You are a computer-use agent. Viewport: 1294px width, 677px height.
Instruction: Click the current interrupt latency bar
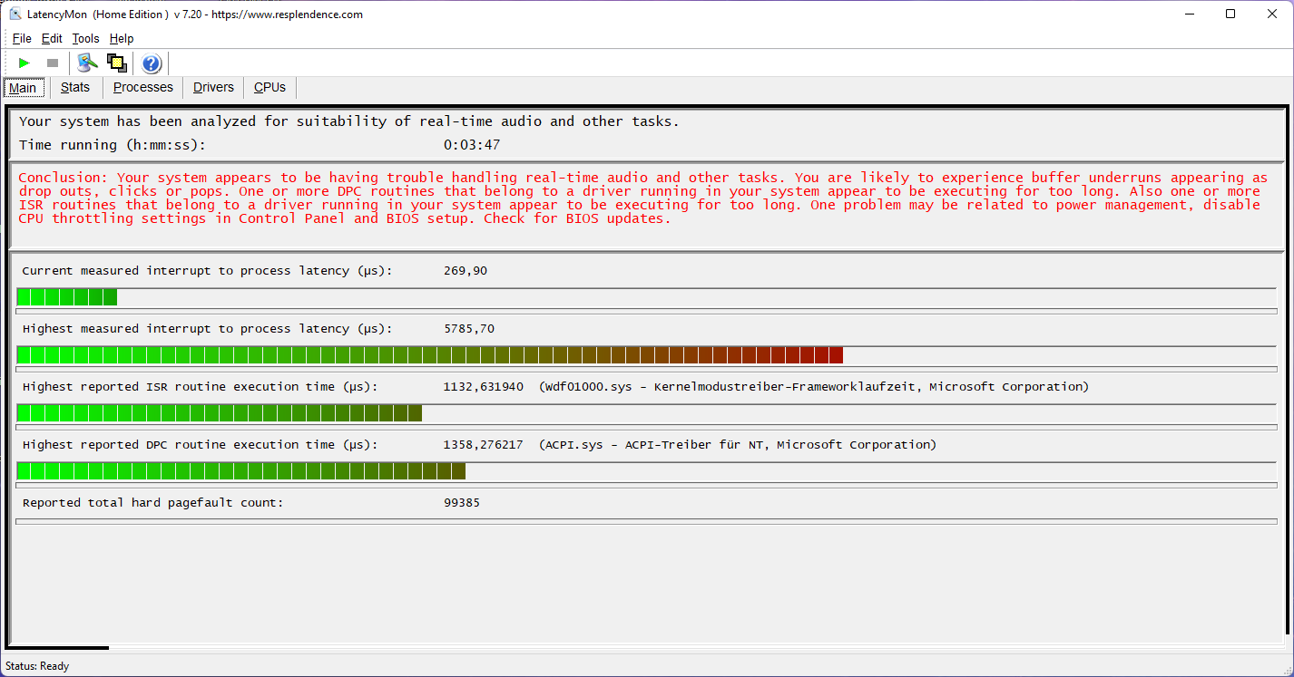click(x=646, y=296)
